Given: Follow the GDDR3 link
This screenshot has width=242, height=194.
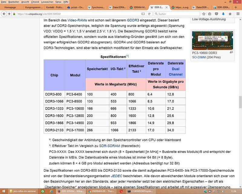Looking at the screenshot, I should 133,20.
